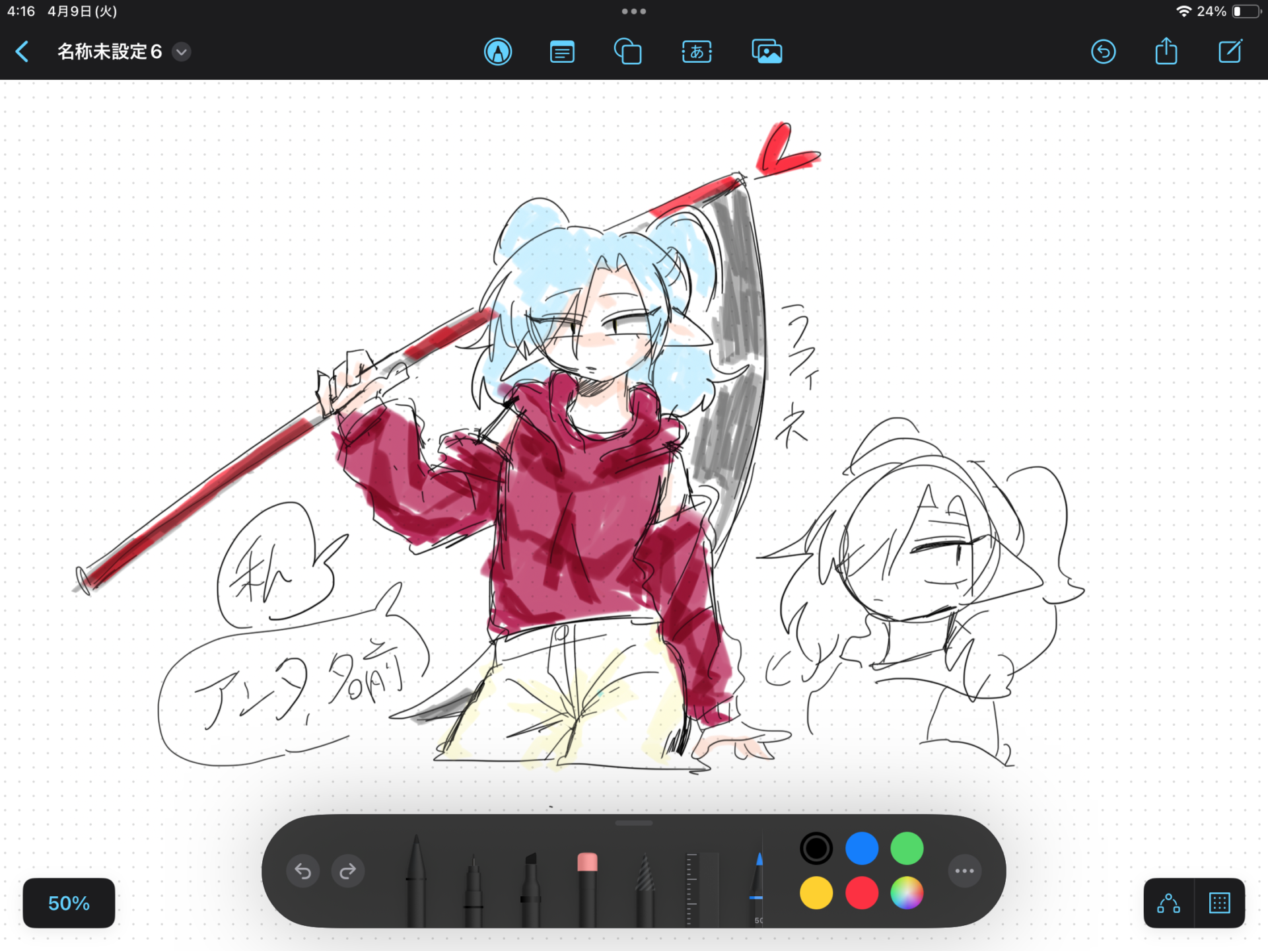Insert a sticky note

[x=562, y=52]
